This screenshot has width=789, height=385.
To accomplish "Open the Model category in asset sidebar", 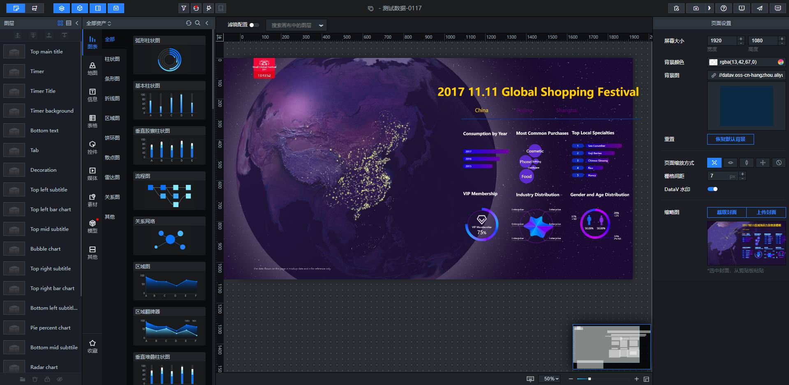I will [x=93, y=226].
